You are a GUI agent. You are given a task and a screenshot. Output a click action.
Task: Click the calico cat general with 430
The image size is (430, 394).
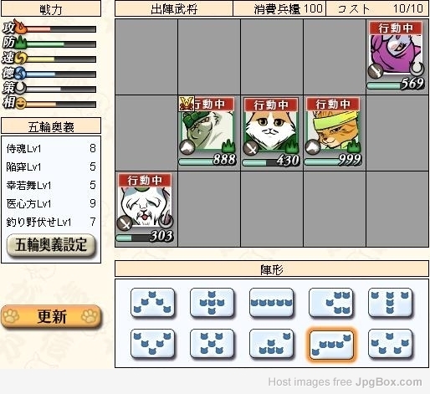click(x=271, y=131)
